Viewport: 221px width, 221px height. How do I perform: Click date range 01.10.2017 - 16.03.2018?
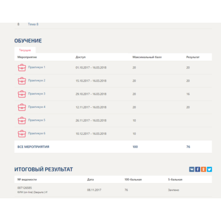[91, 67]
